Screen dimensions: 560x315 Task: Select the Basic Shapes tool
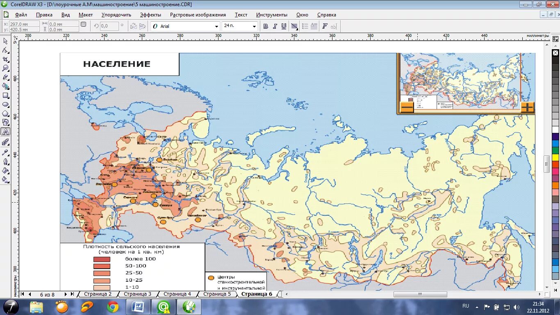point(6,122)
